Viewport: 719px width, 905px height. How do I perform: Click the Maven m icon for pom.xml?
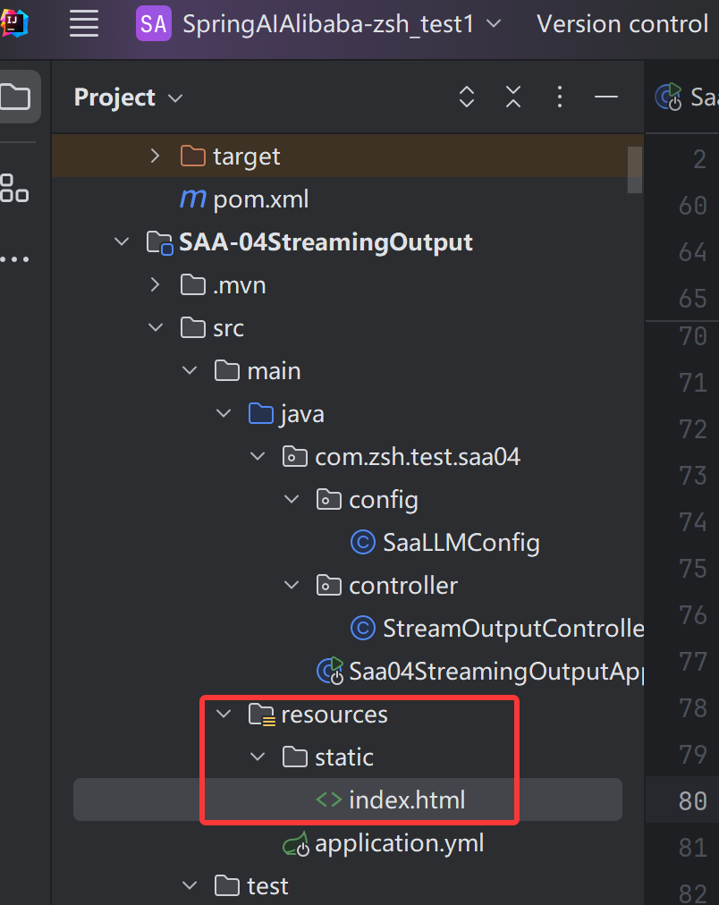point(193,199)
